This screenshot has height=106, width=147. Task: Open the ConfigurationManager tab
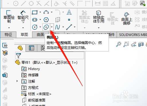pos(43,48)
